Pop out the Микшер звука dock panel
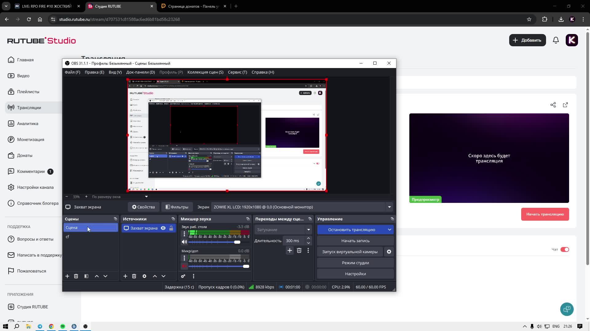The width and height of the screenshot is (590, 331). (x=248, y=219)
